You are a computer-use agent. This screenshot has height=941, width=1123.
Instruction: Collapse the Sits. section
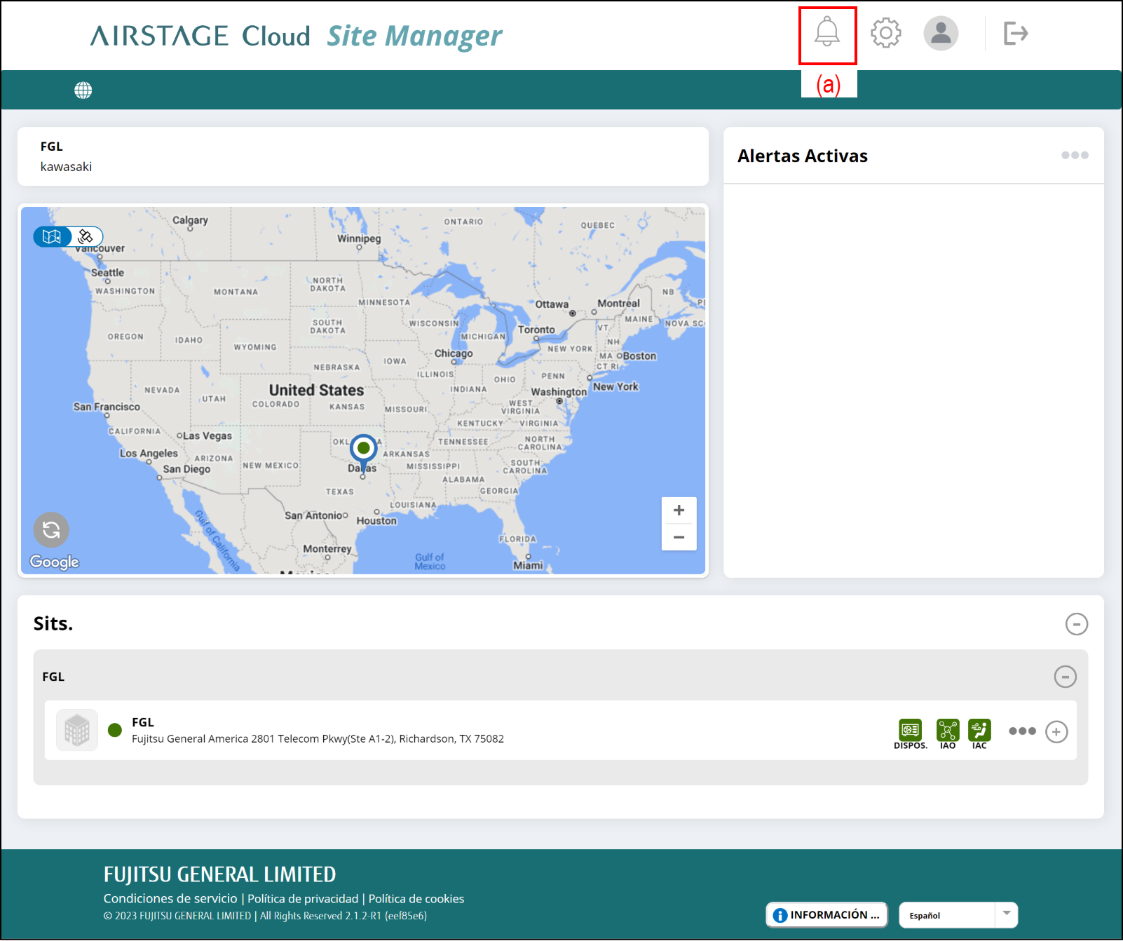(1076, 624)
